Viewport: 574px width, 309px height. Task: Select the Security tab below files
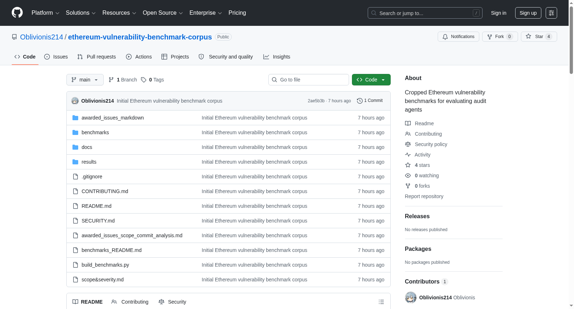tap(173, 302)
